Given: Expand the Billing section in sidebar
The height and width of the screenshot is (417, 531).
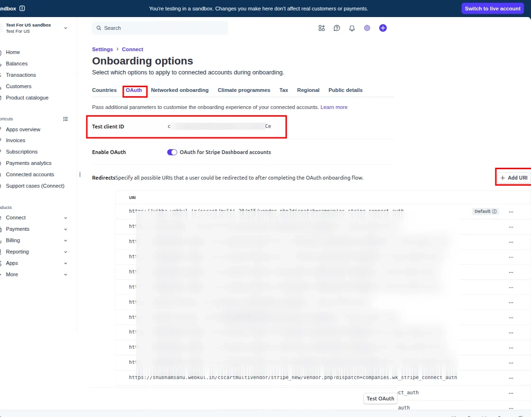Looking at the screenshot, I should click(65, 241).
